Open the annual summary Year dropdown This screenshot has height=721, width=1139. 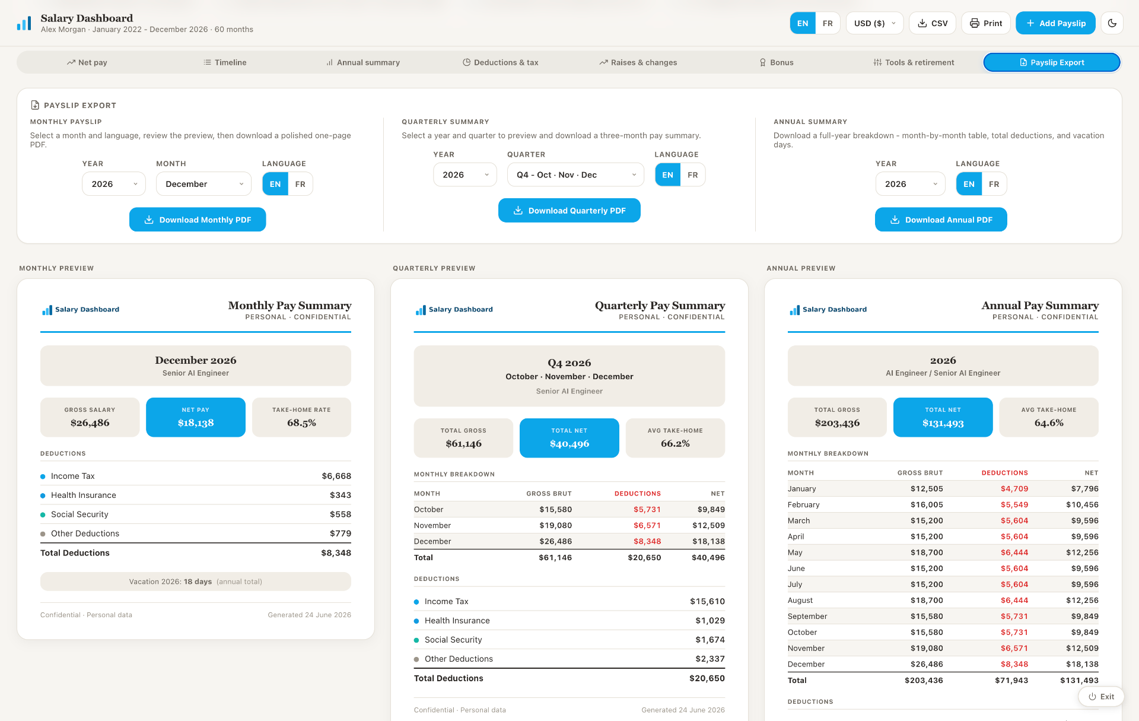(x=911, y=184)
